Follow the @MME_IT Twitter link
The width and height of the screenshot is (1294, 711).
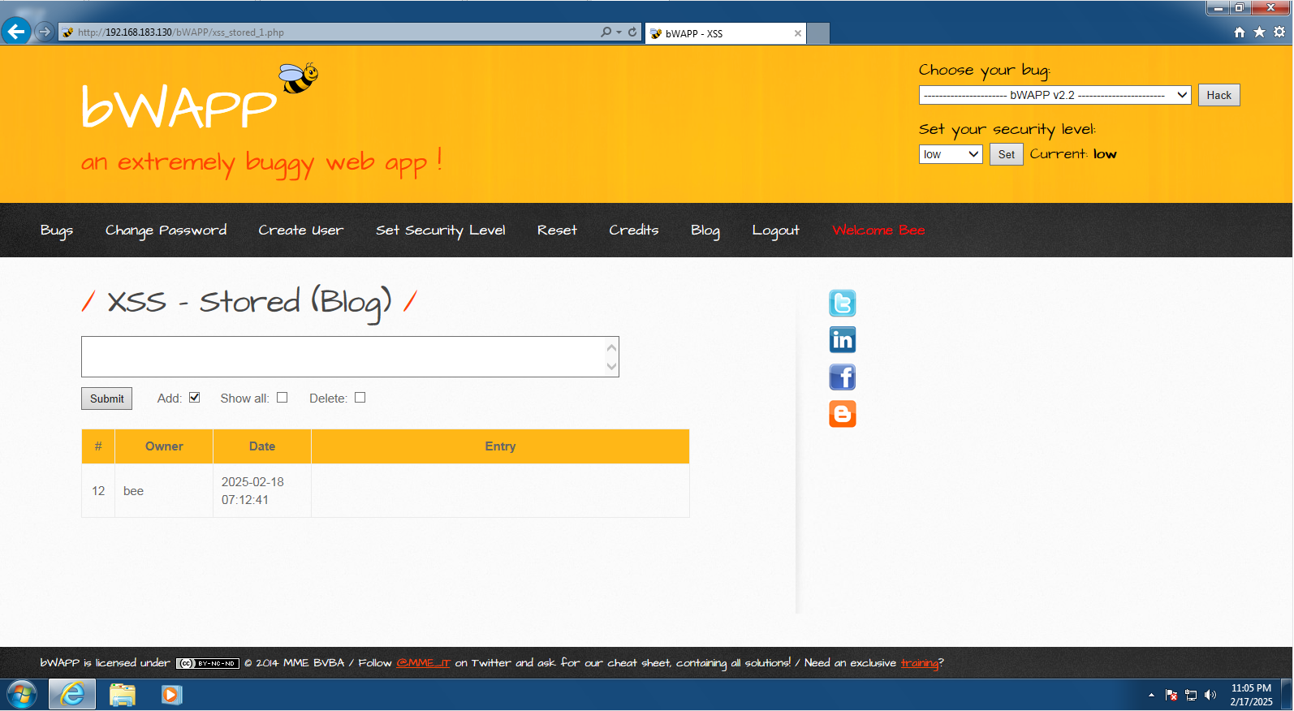click(423, 663)
